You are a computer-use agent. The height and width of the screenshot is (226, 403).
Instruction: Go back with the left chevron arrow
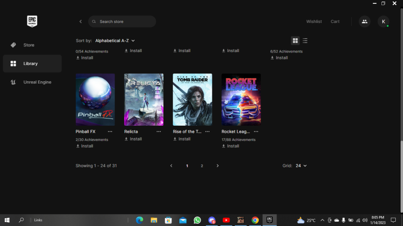81,22
